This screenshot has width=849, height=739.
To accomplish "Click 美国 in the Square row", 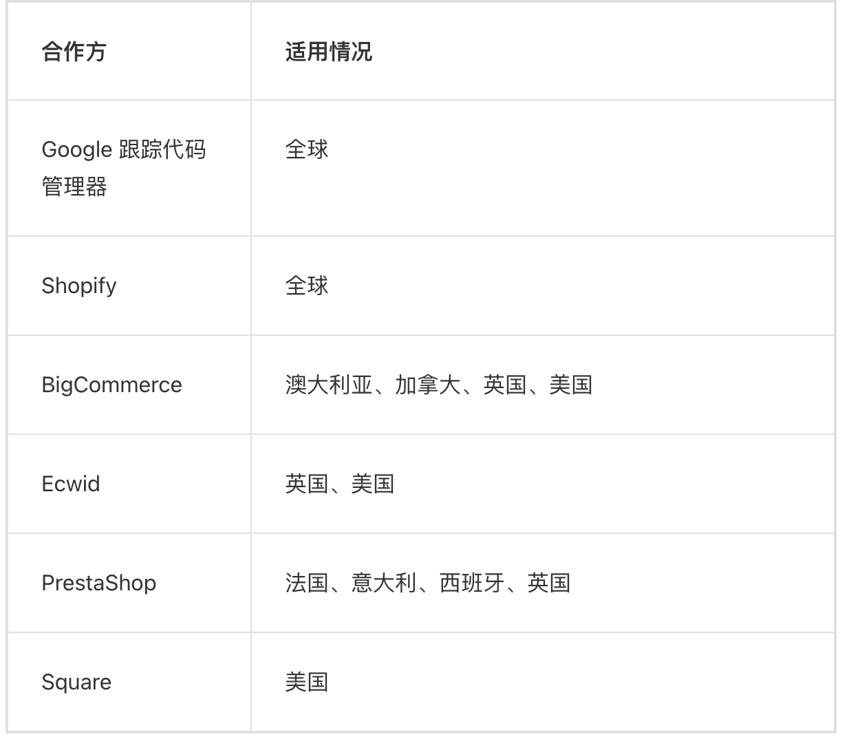I will 307,682.
